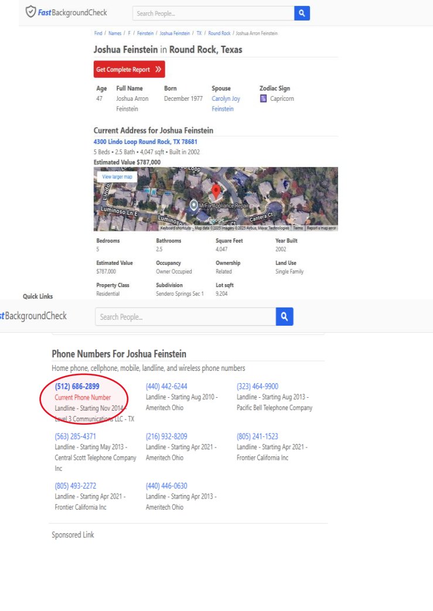The width and height of the screenshot is (433, 611).
Task: Open the current address link above the map
Action: click(145, 142)
